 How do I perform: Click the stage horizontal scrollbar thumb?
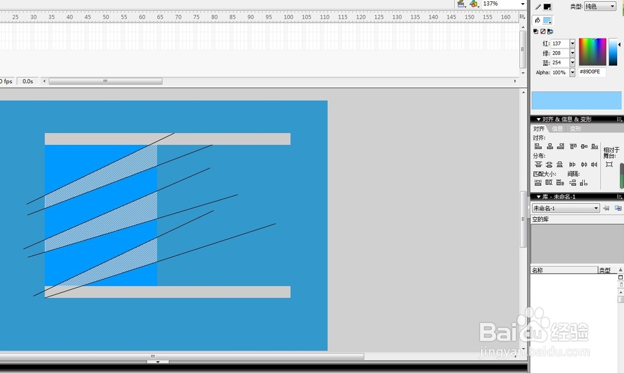182,356
